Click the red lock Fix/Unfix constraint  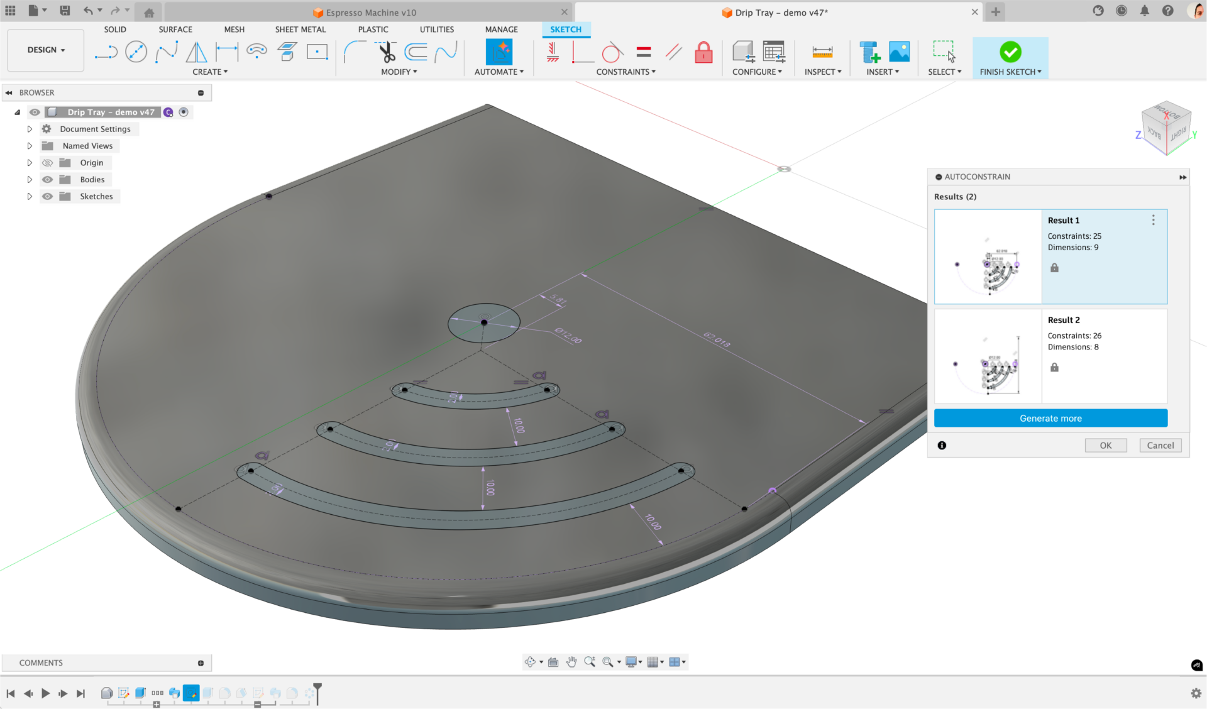click(703, 52)
